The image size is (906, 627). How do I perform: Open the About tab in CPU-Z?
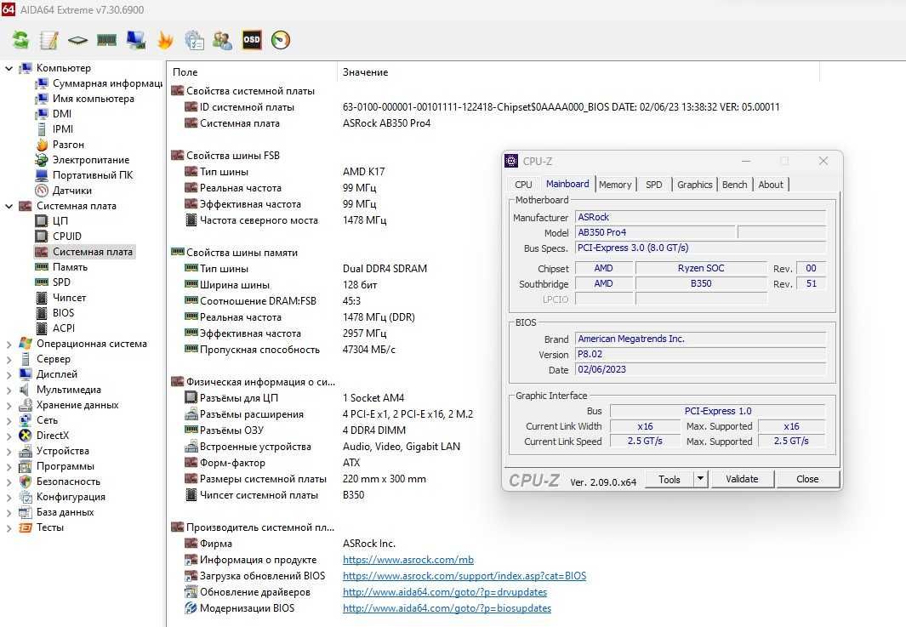[771, 185]
